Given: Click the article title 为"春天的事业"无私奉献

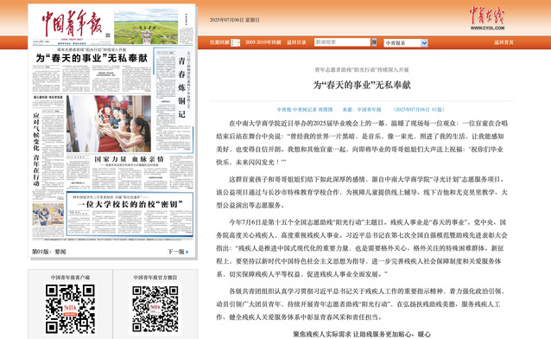Looking at the screenshot, I should [x=362, y=85].
